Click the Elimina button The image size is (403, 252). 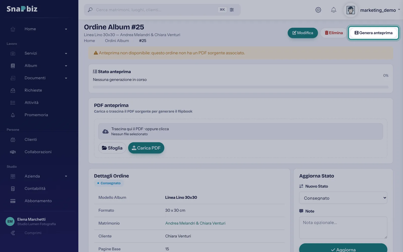(x=334, y=33)
